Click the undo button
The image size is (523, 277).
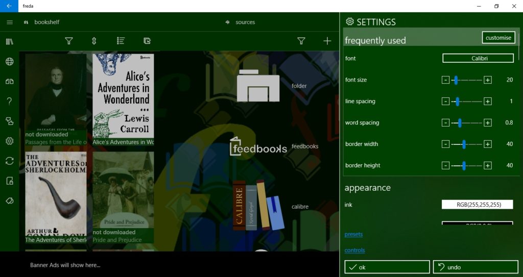(476, 267)
